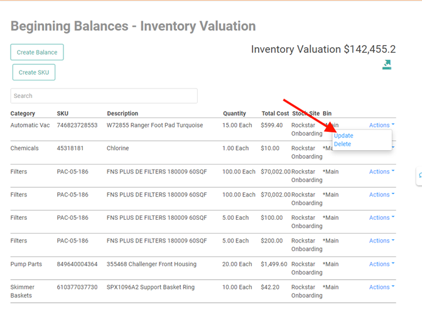Expand Actions for the $100.00 Filters row
422x331 pixels.
tap(381, 218)
